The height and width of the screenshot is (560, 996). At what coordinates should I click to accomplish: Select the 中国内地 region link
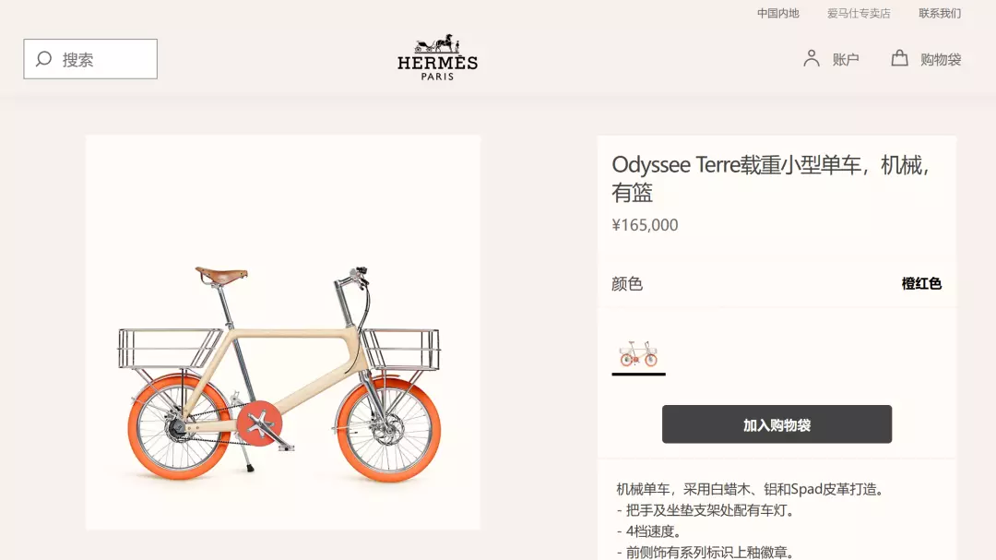tap(777, 13)
